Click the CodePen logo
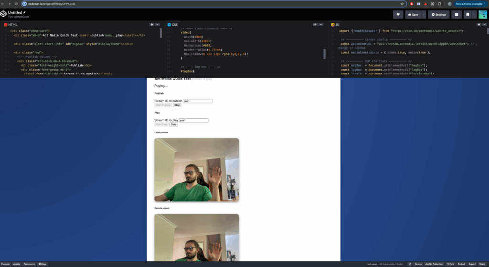The height and width of the screenshot is (267, 489). [3, 14]
